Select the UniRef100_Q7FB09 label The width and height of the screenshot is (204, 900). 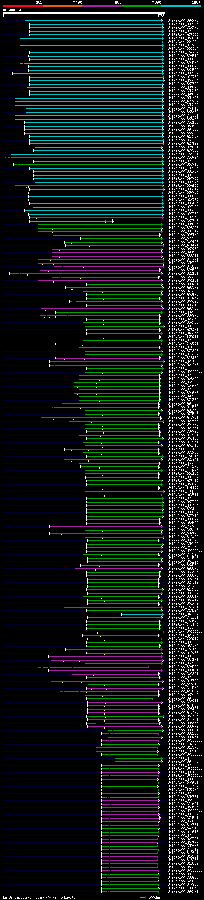pos(183,758)
